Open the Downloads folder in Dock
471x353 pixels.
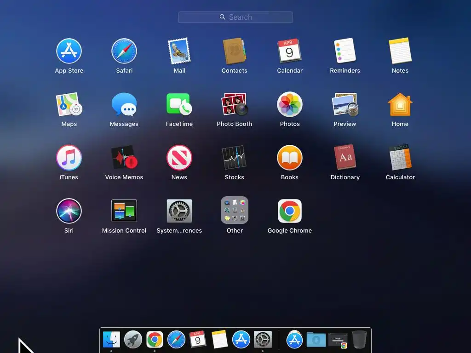tap(316, 340)
